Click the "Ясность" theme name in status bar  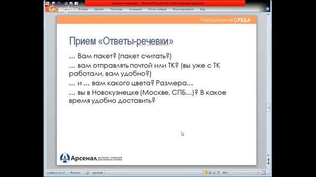click(x=75, y=173)
